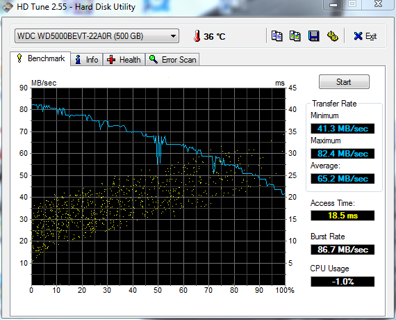
Task: Expand the drive selection dropdown arrow
Action: [x=173, y=36]
